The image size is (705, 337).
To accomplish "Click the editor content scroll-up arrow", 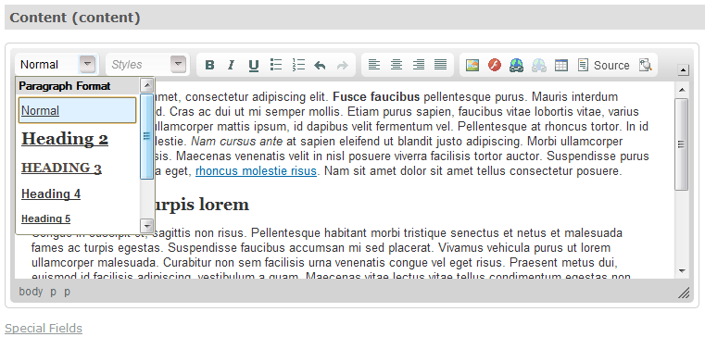I will click(682, 90).
